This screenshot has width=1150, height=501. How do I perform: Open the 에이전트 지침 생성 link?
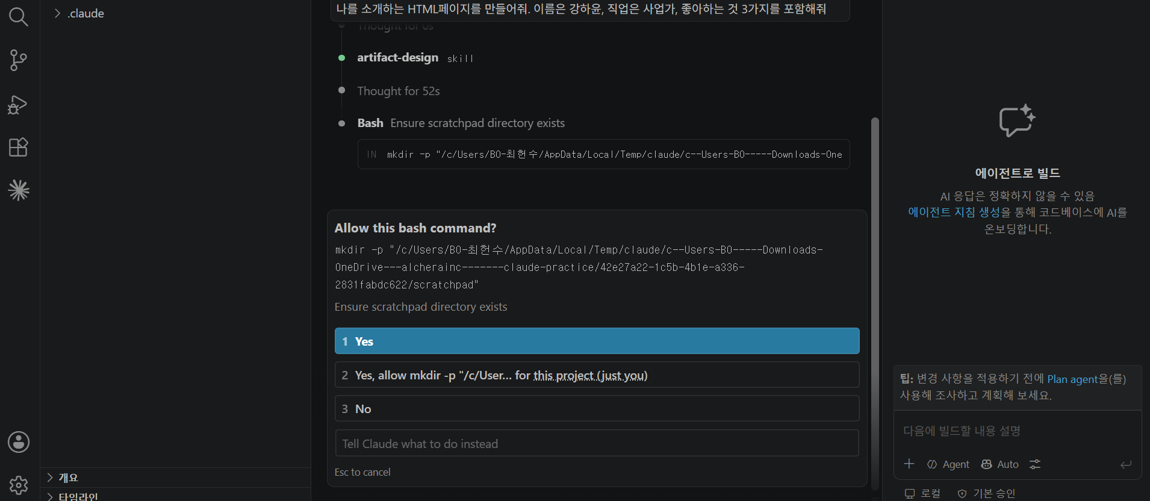click(954, 212)
